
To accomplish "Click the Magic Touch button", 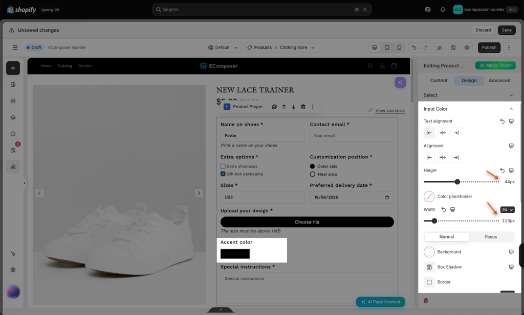I will click(495, 66).
